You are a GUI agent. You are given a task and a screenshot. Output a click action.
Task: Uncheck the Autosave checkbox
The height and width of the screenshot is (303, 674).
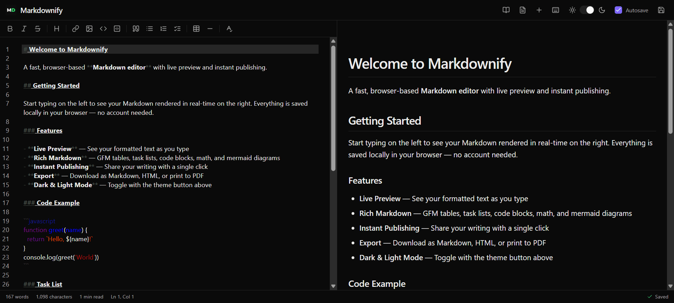coord(618,10)
